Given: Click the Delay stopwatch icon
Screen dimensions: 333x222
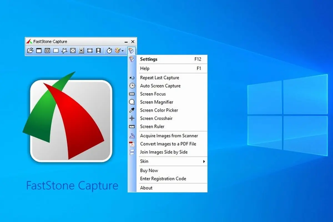Looking at the screenshot, I should coord(109,51).
